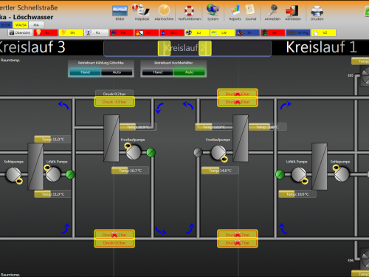Click the Kreislauf 2 header bar
The height and width of the screenshot is (277, 369).
click(187, 48)
